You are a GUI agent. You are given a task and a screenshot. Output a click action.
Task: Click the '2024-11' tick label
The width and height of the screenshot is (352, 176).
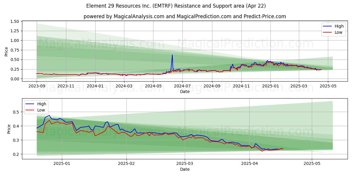241,86
